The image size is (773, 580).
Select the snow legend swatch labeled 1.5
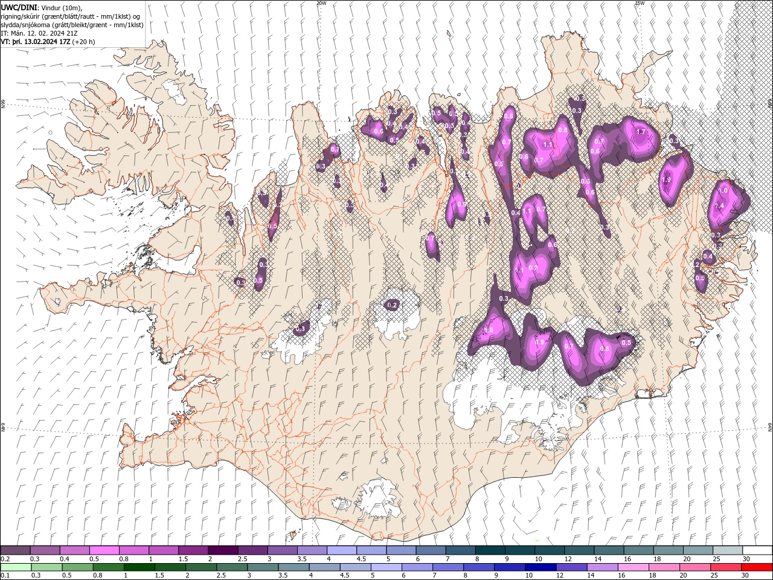point(193,550)
